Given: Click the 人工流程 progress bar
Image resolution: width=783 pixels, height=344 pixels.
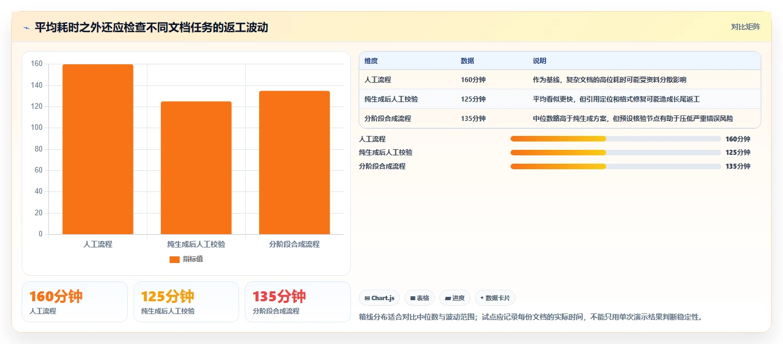Looking at the screenshot, I should (x=616, y=139).
